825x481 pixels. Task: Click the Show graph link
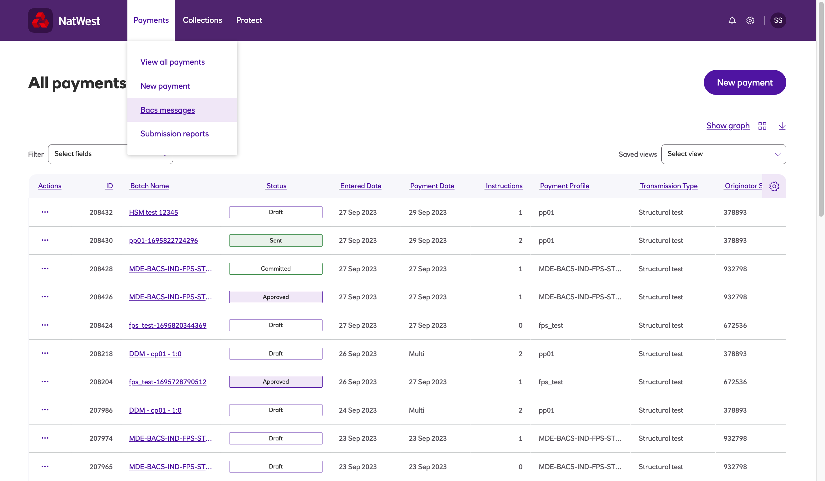728,126
